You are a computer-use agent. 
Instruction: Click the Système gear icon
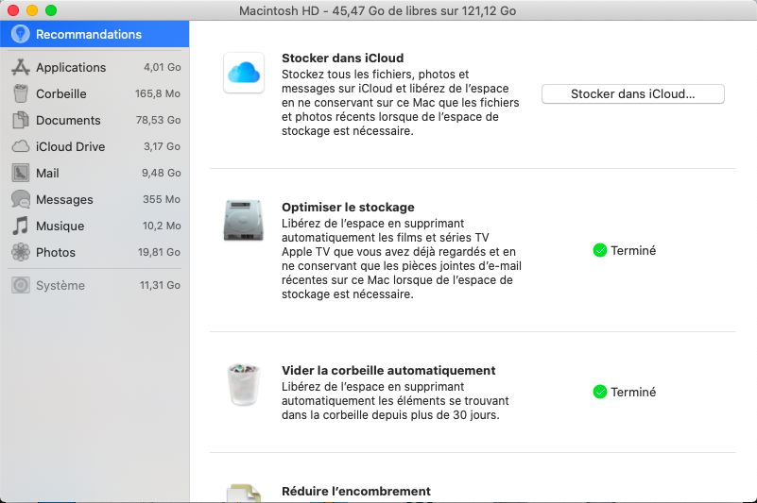[20, 285]
